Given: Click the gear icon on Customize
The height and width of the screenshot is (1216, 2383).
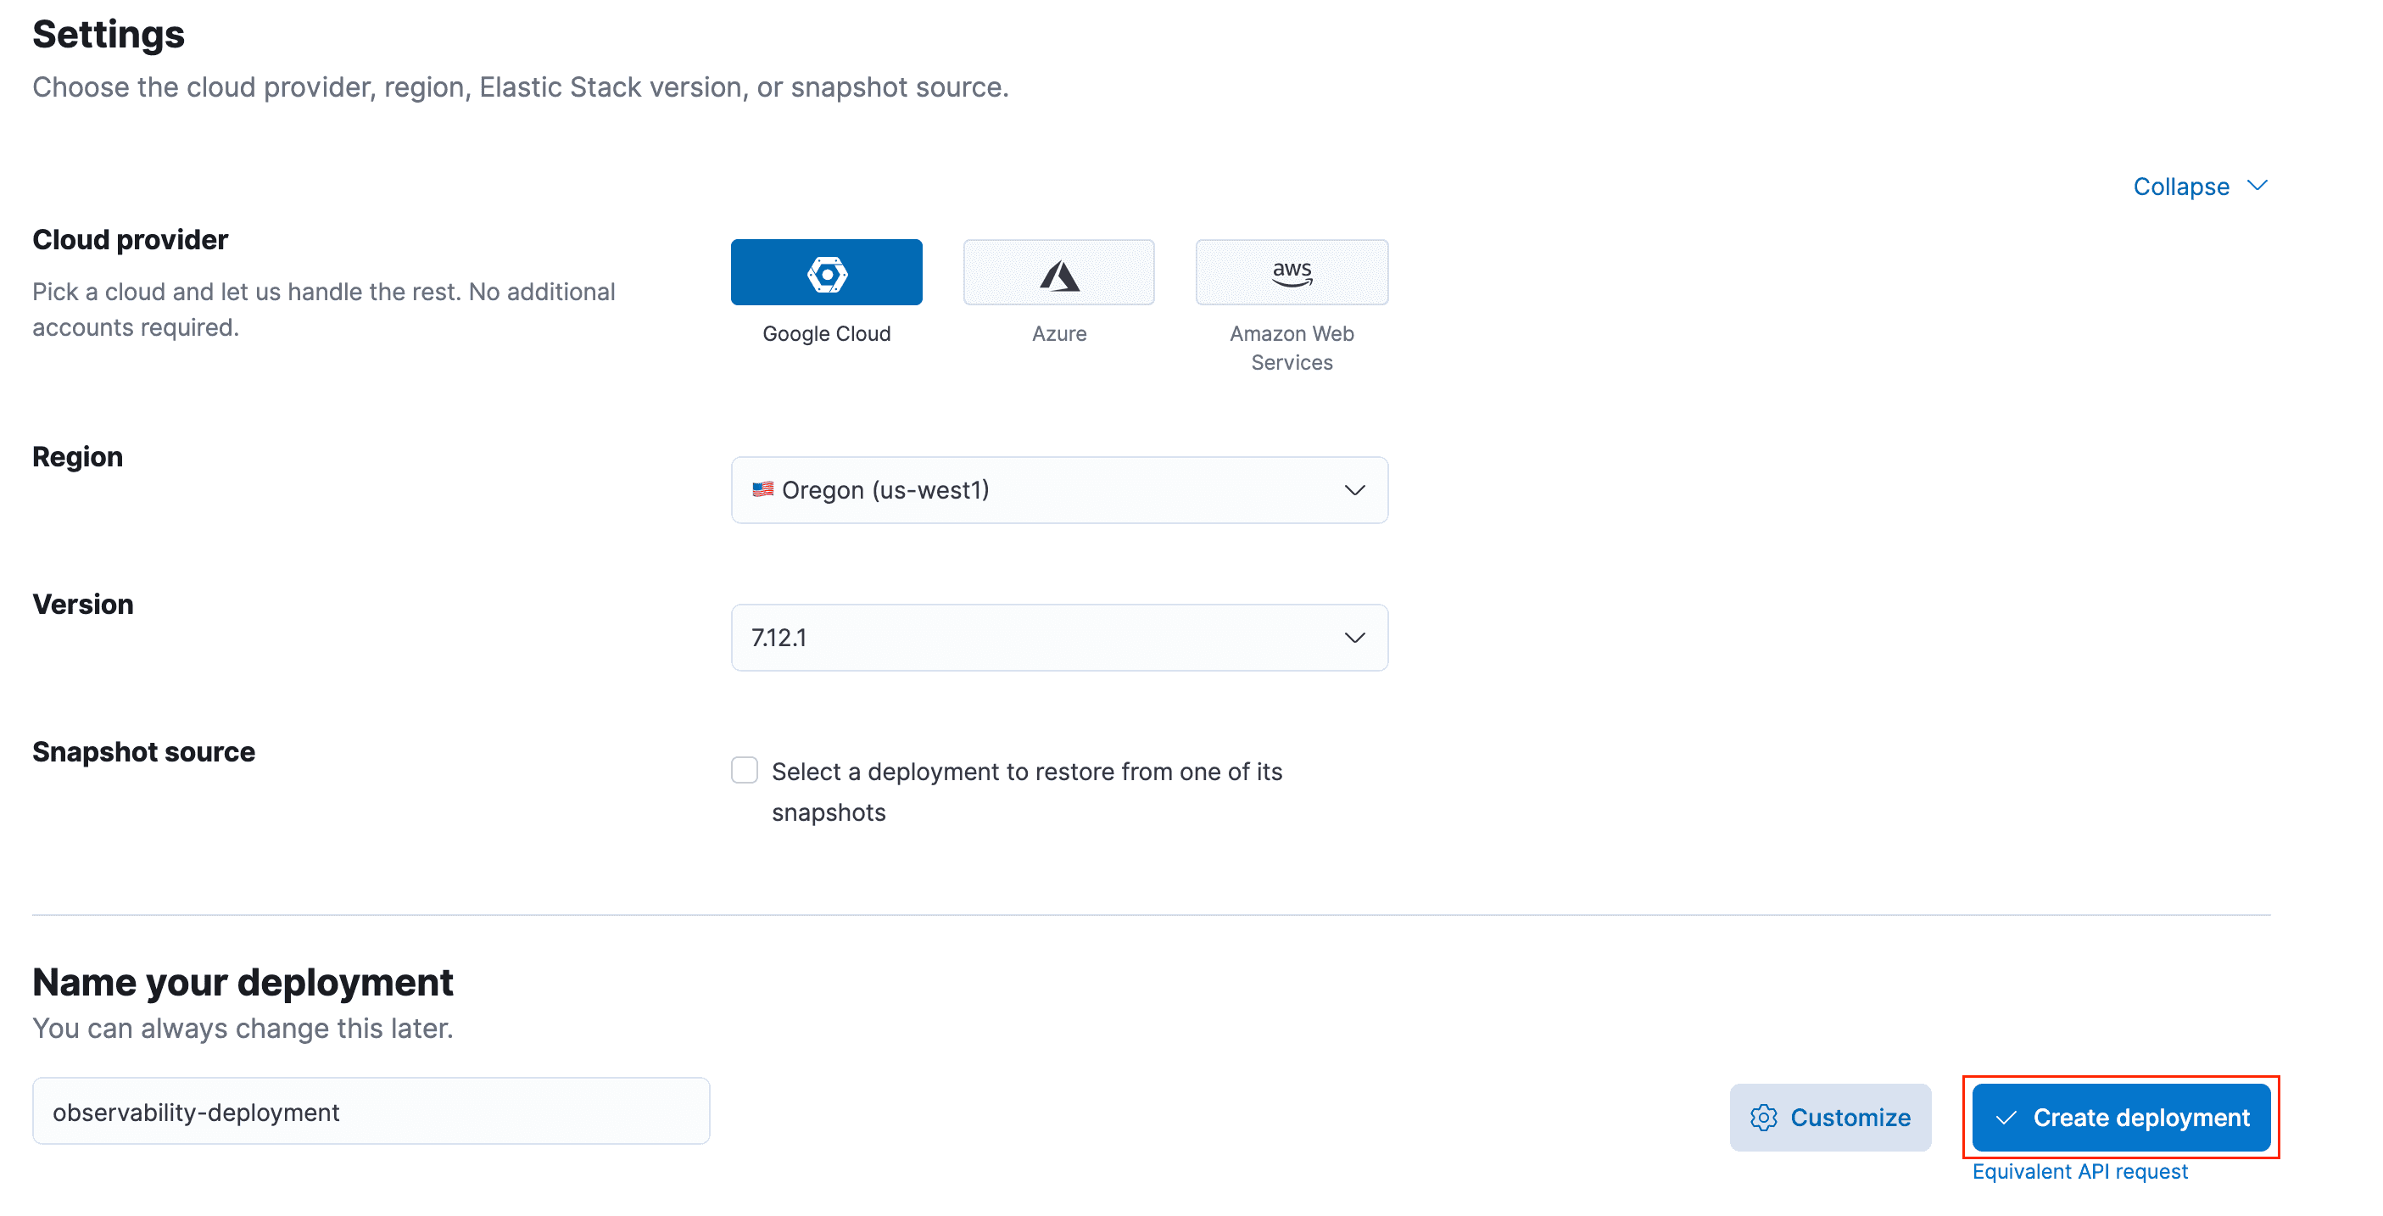Looking at the screenshot, I should (x=1763, y=1117).
